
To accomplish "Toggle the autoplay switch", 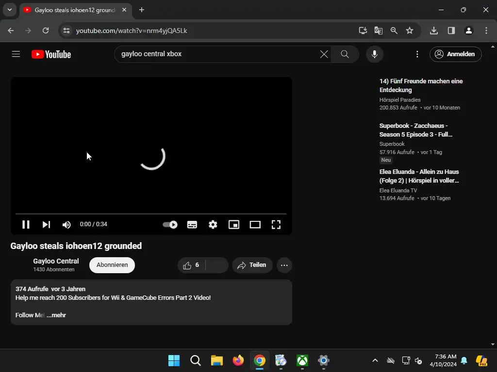I will [x=170, y=225].
